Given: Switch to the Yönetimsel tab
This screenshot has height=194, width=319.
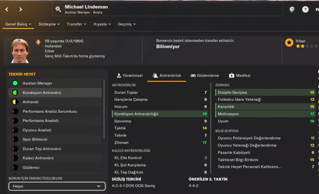Looking at the screenshot, I should [x=130, y=75].
